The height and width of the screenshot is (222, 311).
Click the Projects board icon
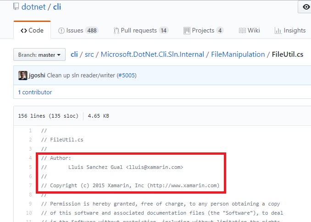(187, 31)
